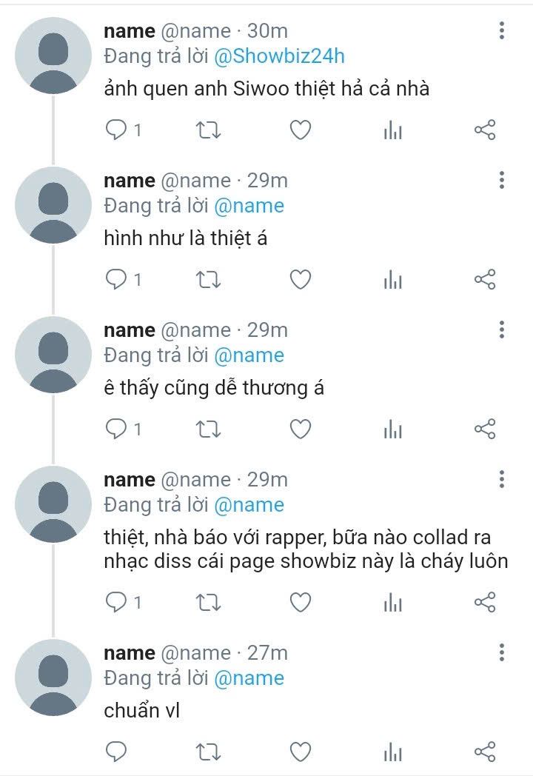Retweet the 'ê thấy cũng dễ thương á' tweet
Image resolution: width=533 pixels, height=776 pixels.
(207, 429)
